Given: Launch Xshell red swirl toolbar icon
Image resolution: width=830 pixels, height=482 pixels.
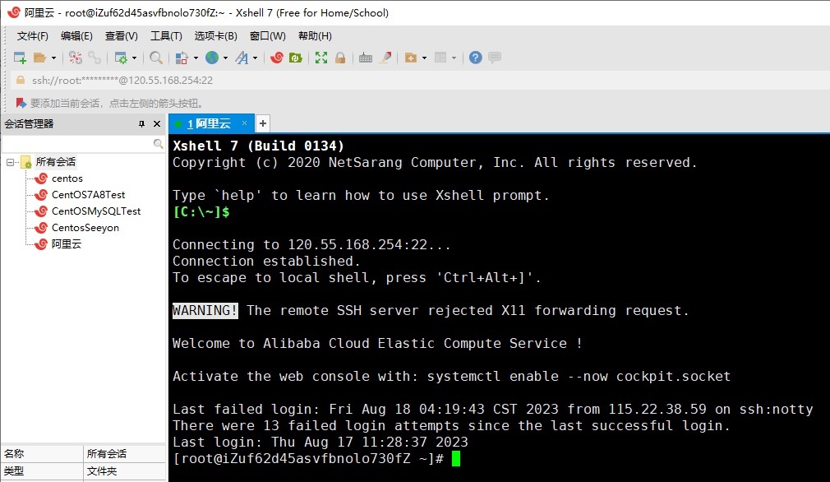Looking at the screenshot, I should [x=276, y=58].
